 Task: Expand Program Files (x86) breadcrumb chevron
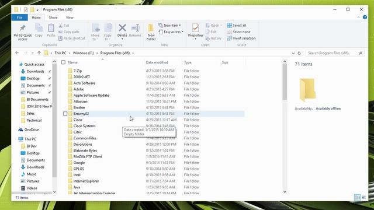(133, 53)
